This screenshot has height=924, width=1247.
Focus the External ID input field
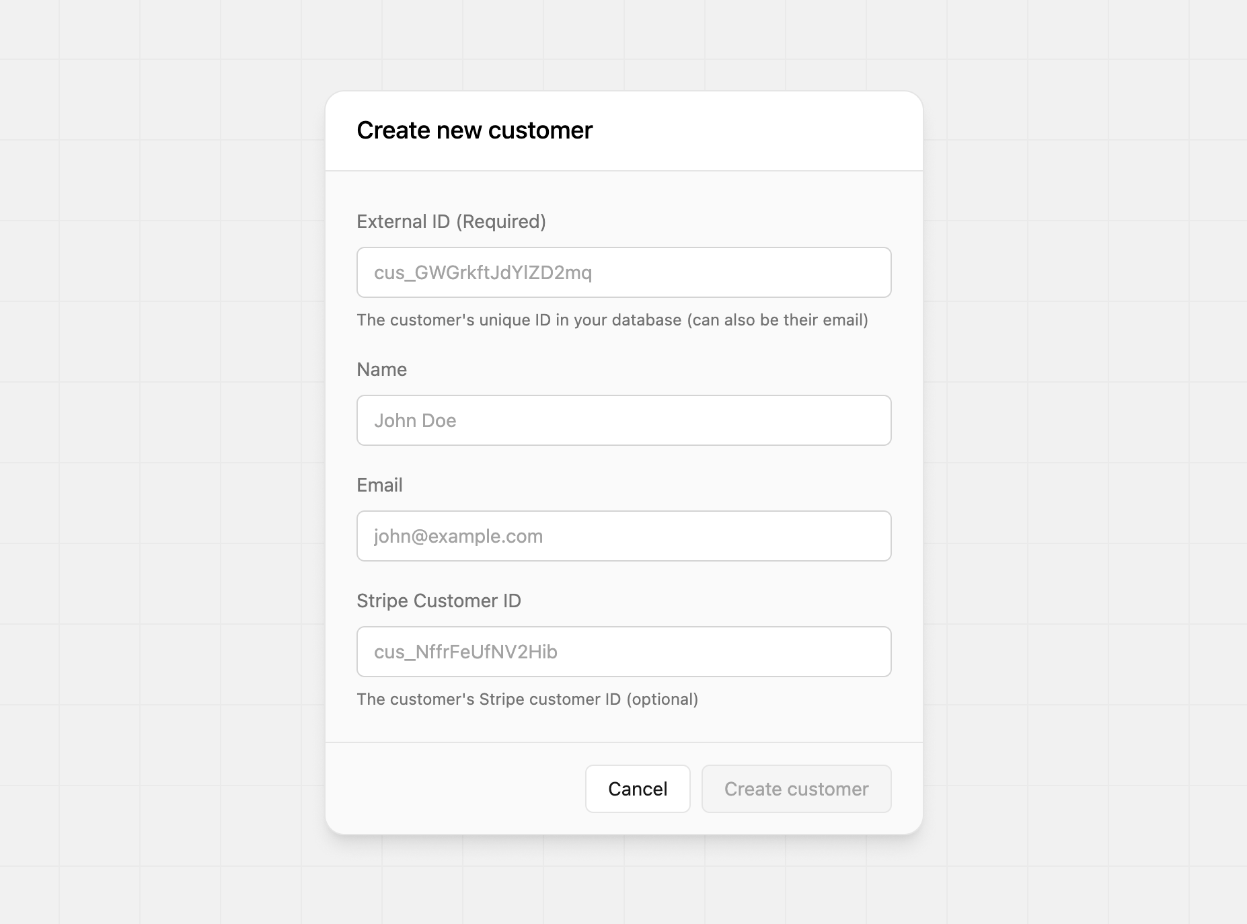pyautogui.click(x=623, y=272)
